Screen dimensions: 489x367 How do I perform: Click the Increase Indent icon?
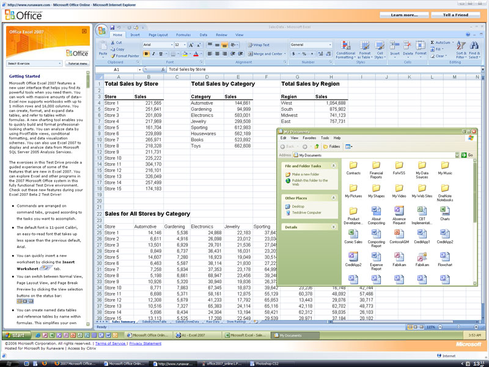(240, 54)
